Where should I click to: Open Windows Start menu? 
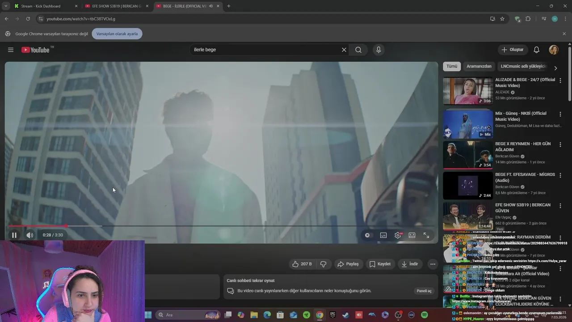pos(148,315)
